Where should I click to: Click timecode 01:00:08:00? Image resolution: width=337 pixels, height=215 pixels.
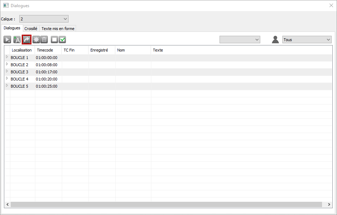(46, 65)
